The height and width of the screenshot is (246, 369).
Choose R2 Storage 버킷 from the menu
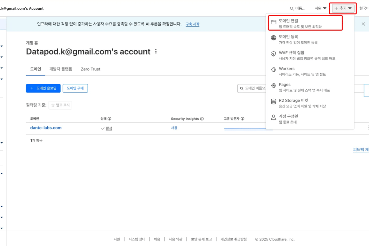(310, 103)
